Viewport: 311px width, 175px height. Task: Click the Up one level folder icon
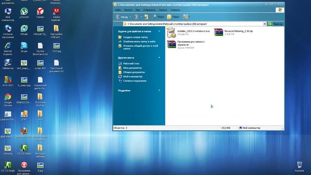coord(146,17)
